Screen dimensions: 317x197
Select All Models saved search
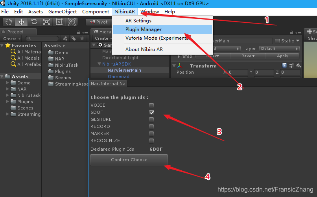pos(25,58)
